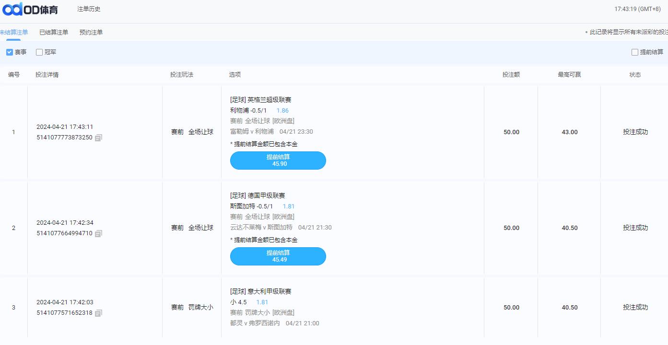This screenshot has width=668, height=345.
Task: Copy bet number 5141077773873250
Action: pos(98,138)
